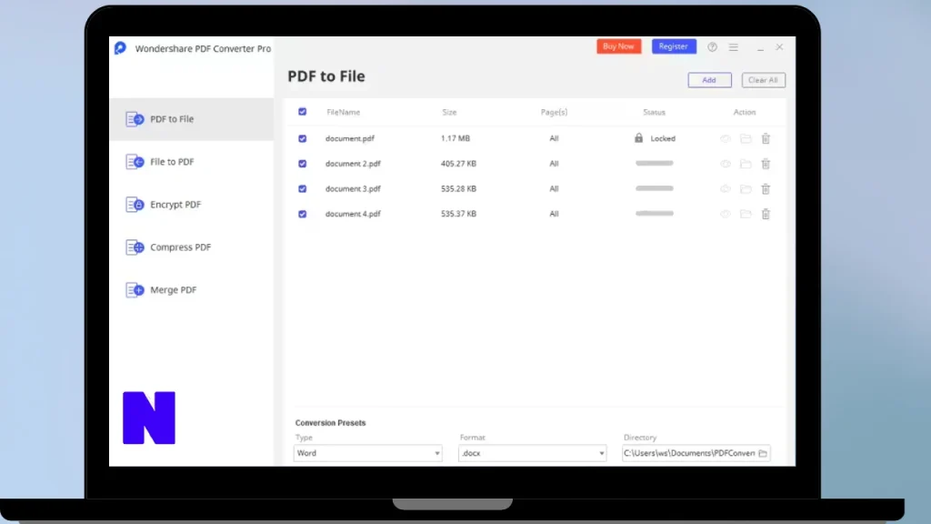The image size is (931, 524).
Task: Click the 535.28 KB size value
Action: (x=458, y=189)
